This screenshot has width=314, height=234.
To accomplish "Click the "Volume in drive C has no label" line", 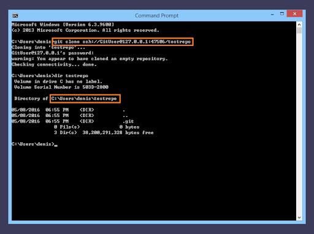I will [x=58, y=81].
